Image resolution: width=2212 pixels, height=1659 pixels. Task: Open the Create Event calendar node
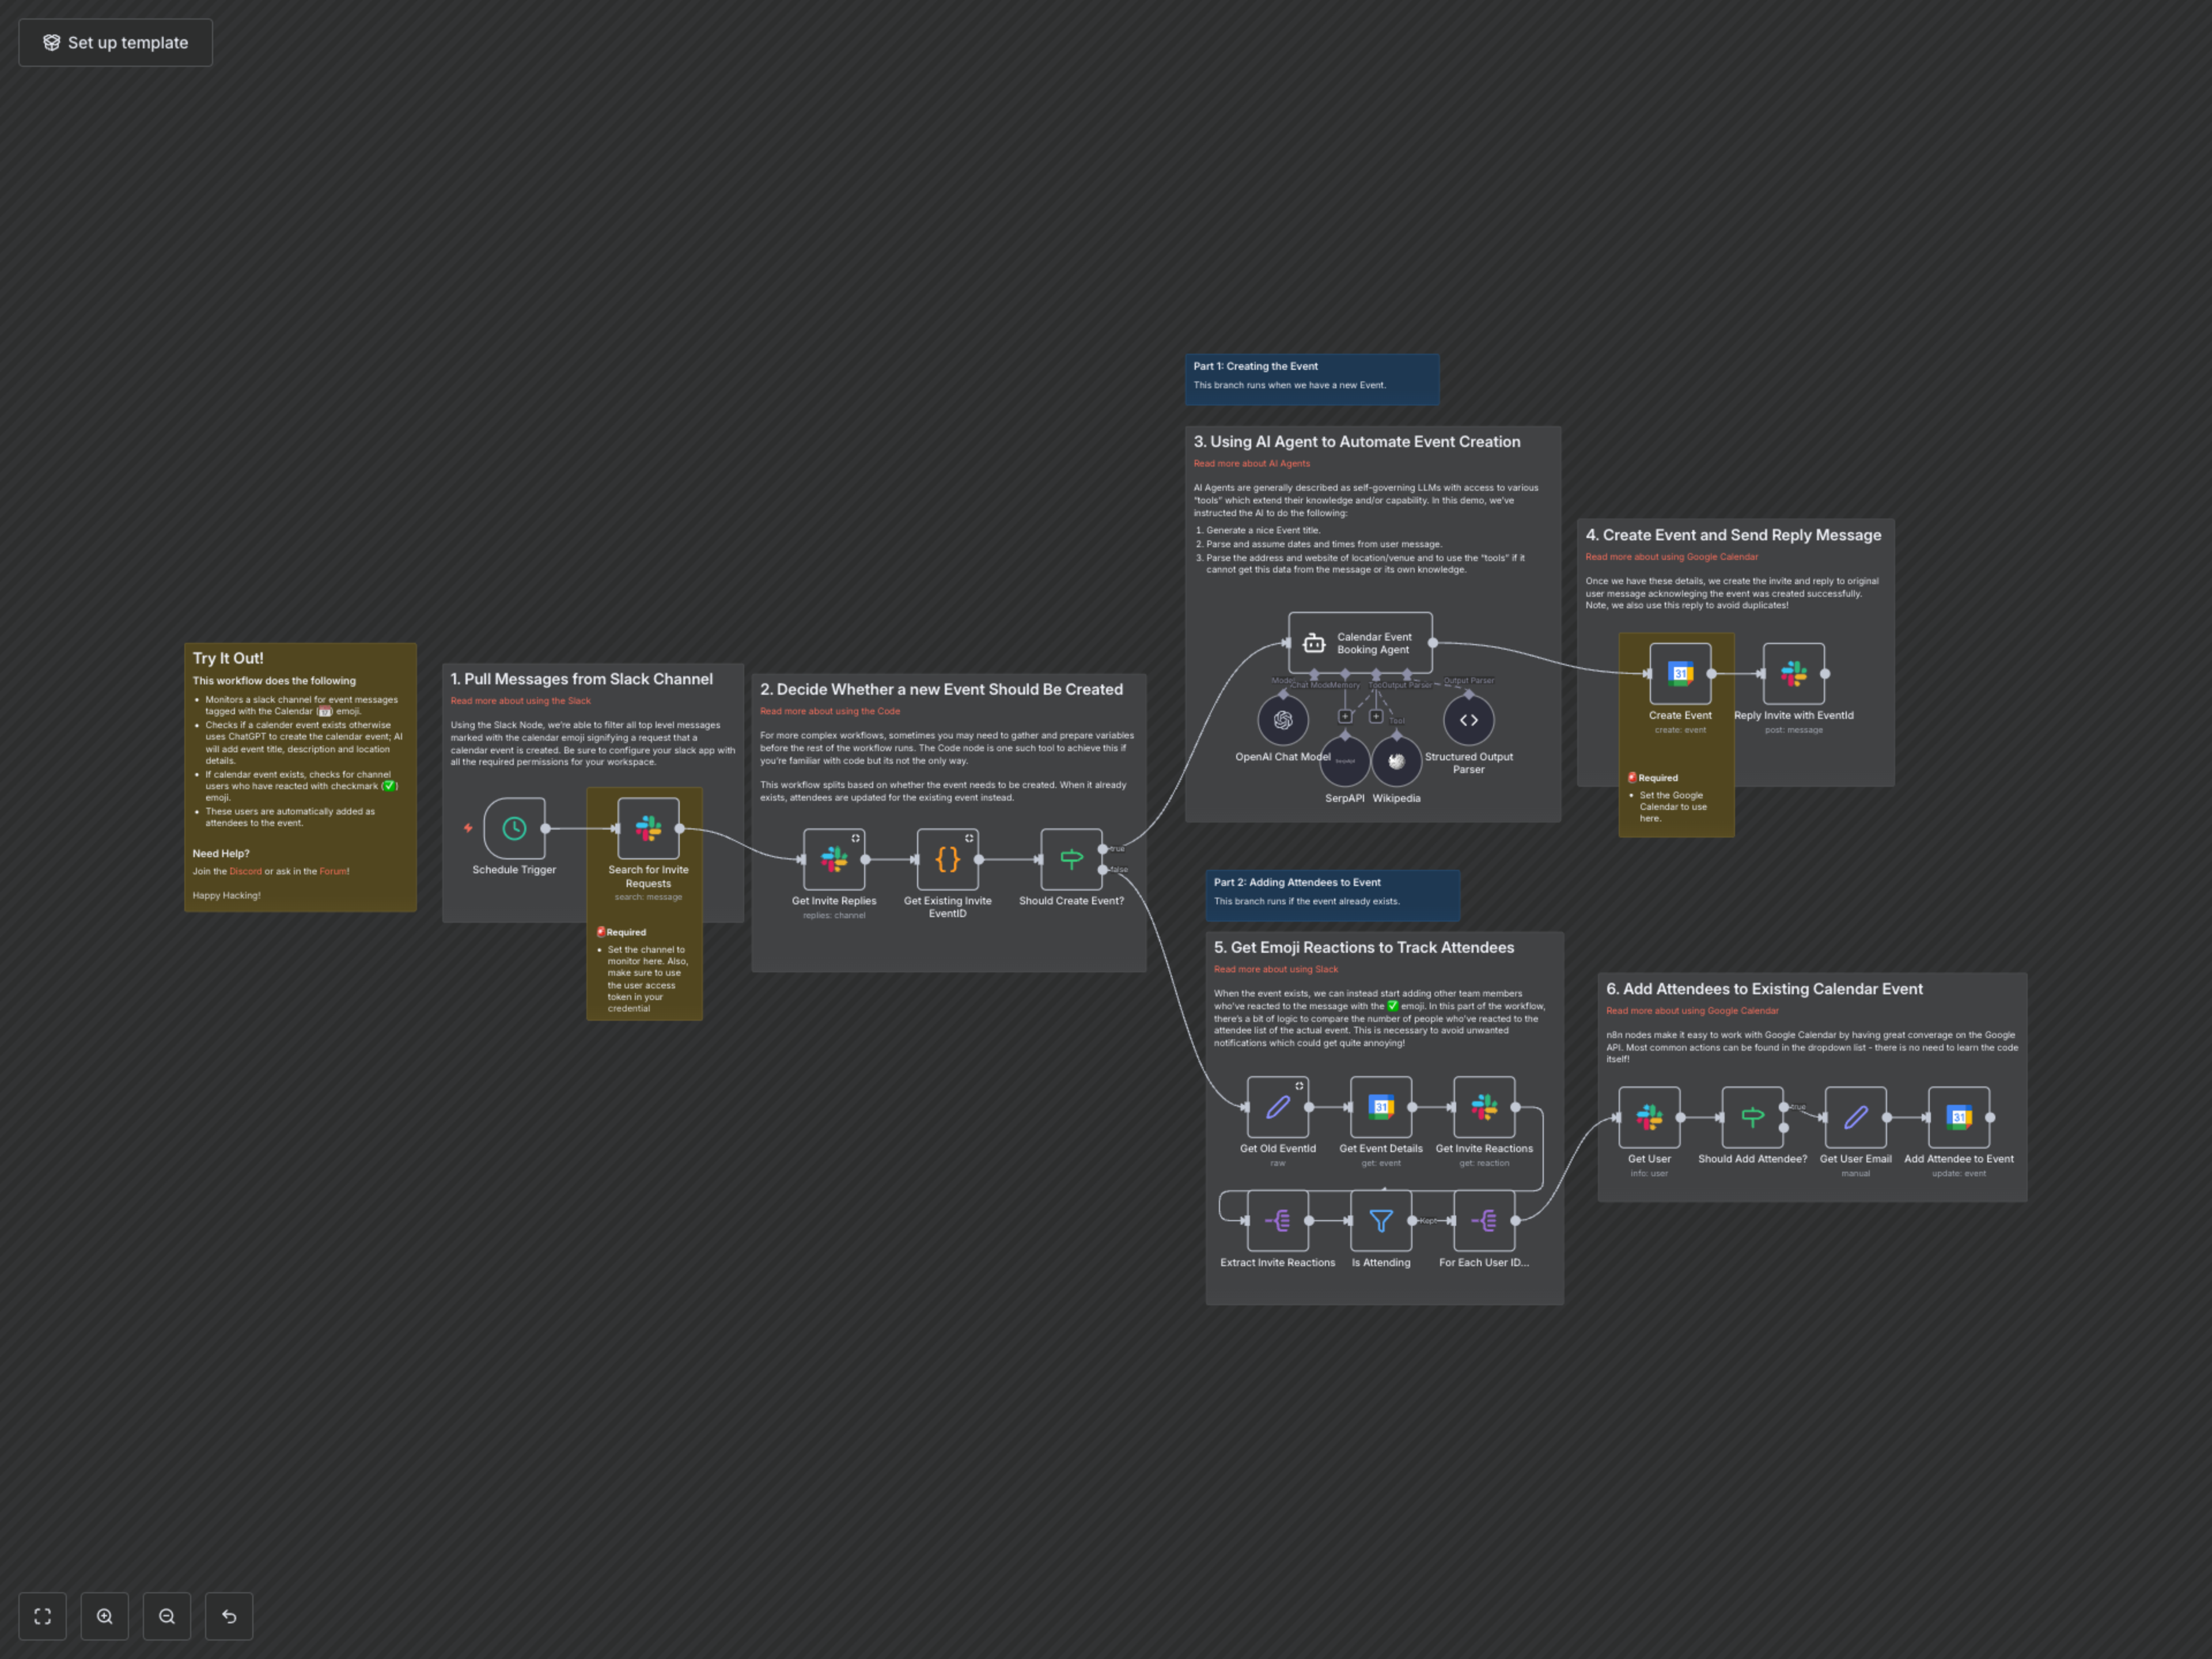pos(1679,673)
